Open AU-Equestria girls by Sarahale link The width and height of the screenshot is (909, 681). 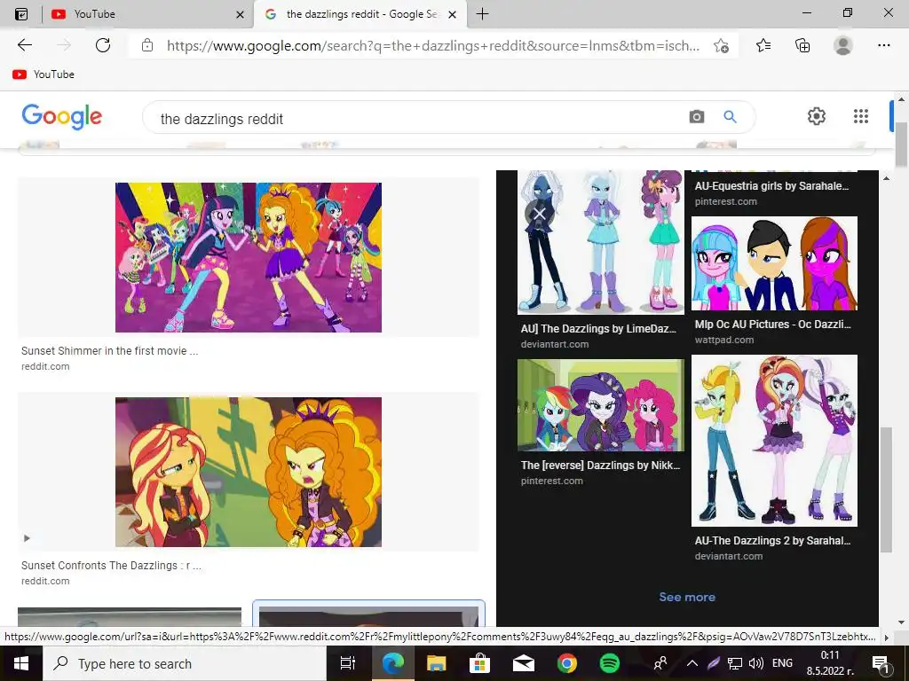(771, 186)
